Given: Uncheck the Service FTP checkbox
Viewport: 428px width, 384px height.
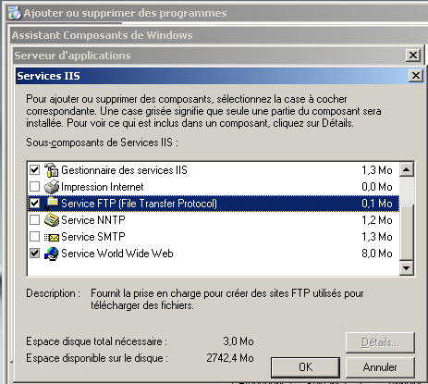Looking at the screenshot, I should pyautogui.click(x=34, y=203).
